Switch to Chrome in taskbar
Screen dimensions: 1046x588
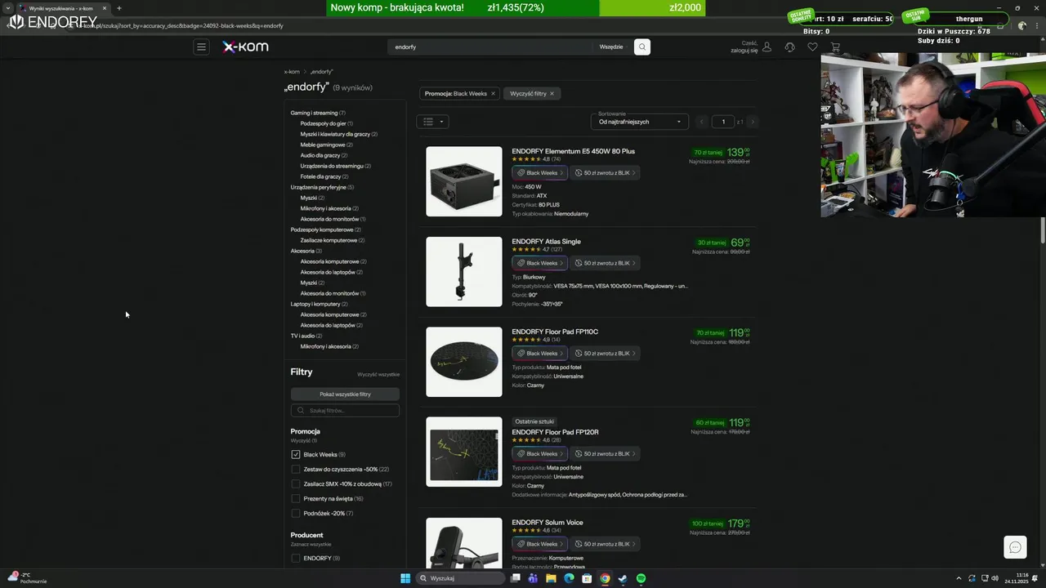click(x=605, y=578)
